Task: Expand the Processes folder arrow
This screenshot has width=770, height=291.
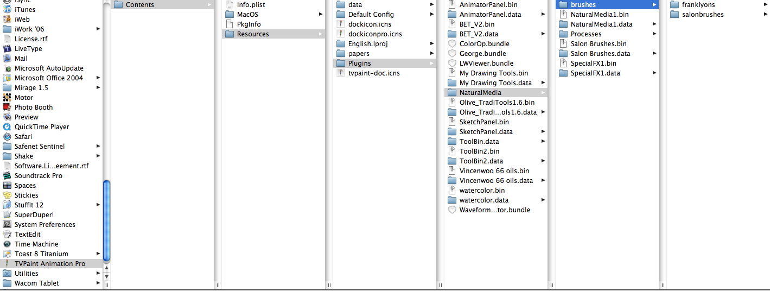Action: (654, 34)
